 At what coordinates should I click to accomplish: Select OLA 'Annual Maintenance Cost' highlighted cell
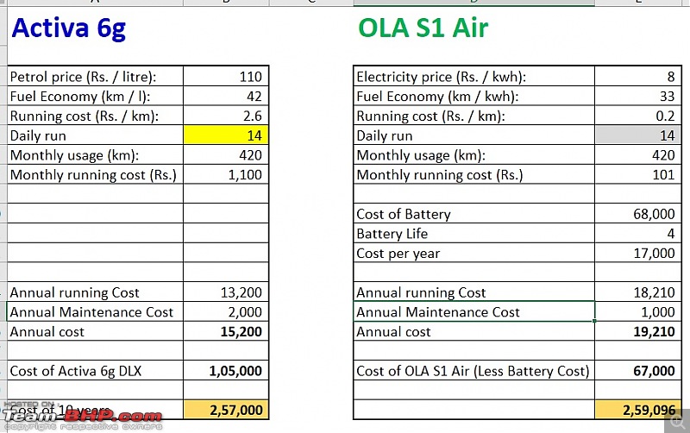pyautogui.click(x=474, y=311)
